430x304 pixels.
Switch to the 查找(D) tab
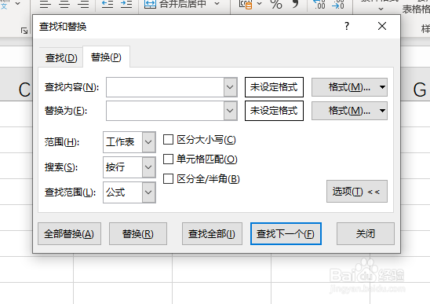point(61,57)
